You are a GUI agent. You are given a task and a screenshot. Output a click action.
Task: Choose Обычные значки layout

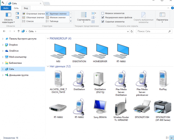[33, 17]
